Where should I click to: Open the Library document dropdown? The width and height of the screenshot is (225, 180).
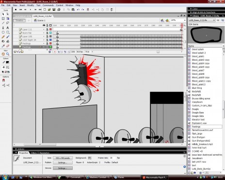[x=214, y=20]
